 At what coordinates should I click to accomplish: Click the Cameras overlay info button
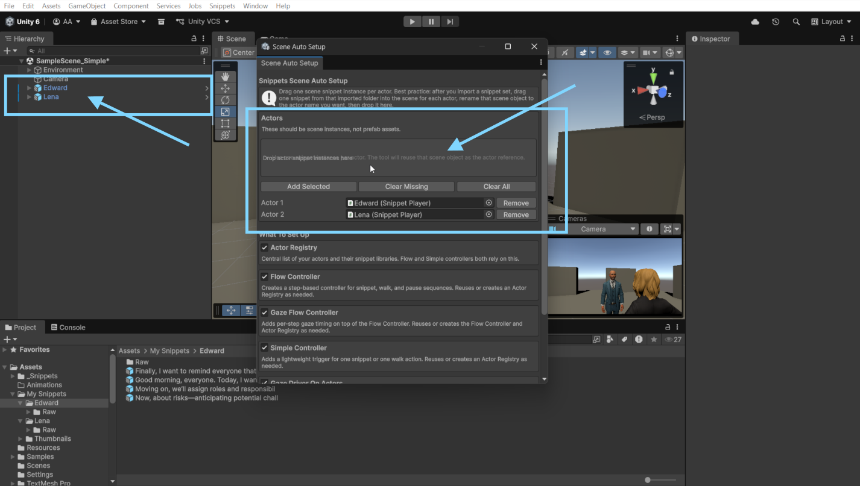650,229
